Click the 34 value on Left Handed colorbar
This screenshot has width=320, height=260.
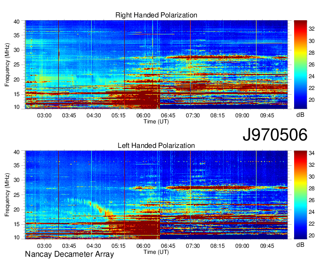tap(312, 153)
